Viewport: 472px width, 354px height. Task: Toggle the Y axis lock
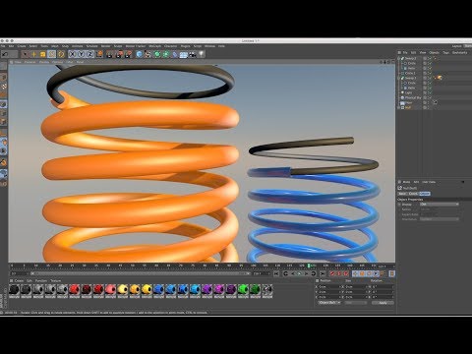point(81,54)
